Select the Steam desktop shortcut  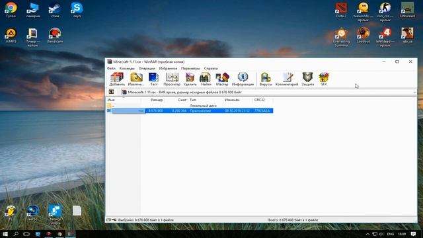tap(55, 10)
